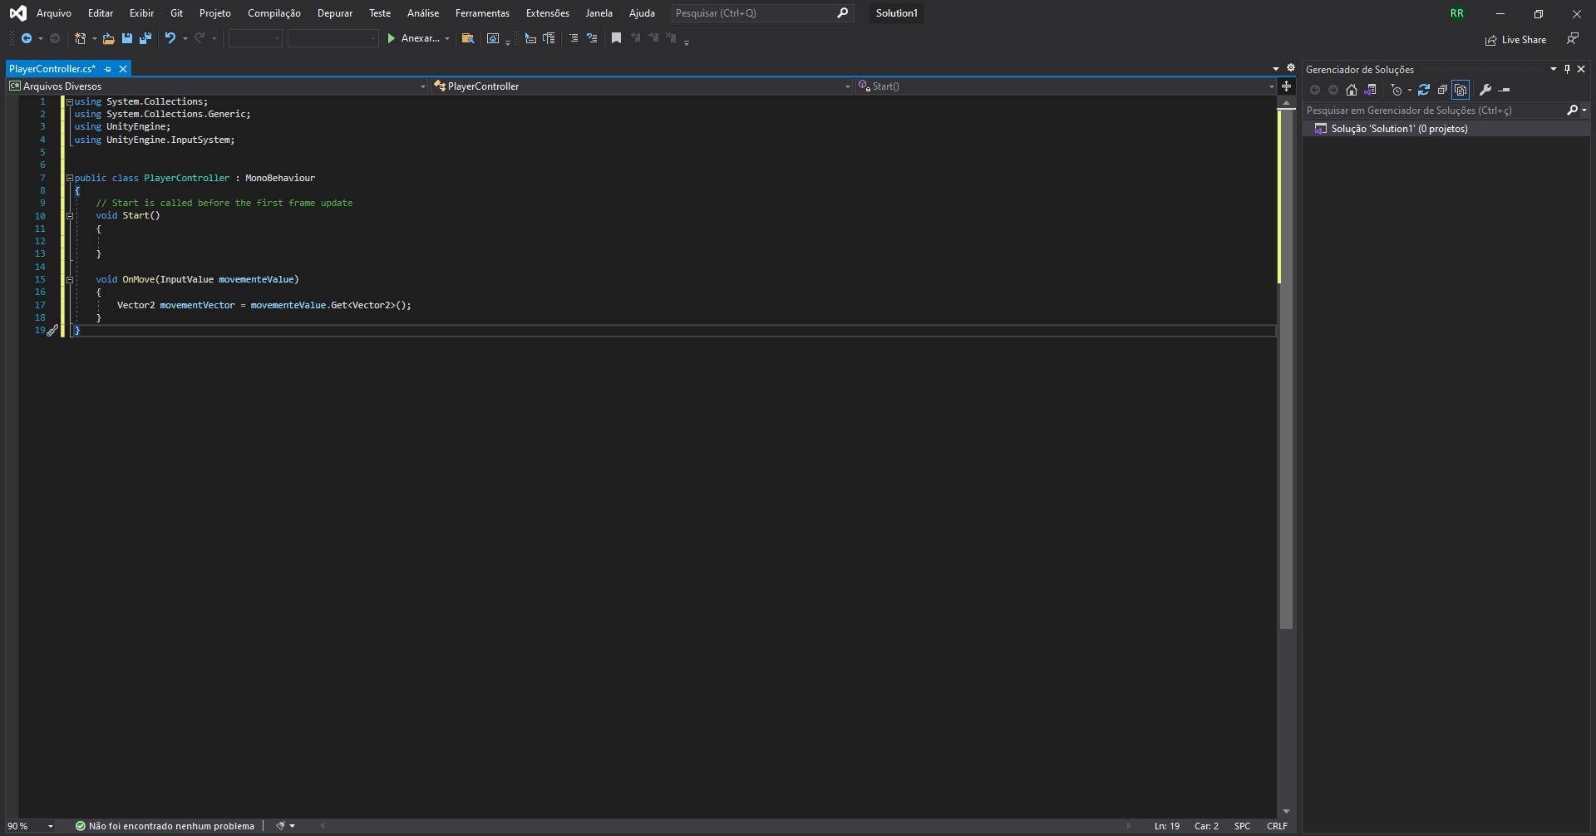Collapse all items in Gerenciador de Soluções
This screenshot has width=1596, height=836.
(1442, 90)
